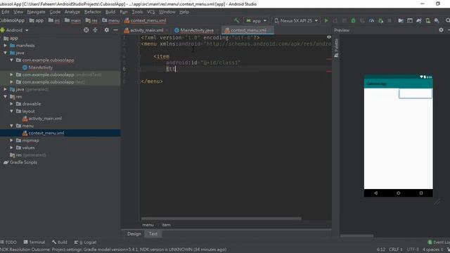The image size is (450, 253).
Task: Click the Make Project hammer icon
Action: coord(236,20)
